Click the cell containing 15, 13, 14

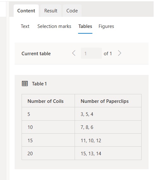click(x=108, y=153)
